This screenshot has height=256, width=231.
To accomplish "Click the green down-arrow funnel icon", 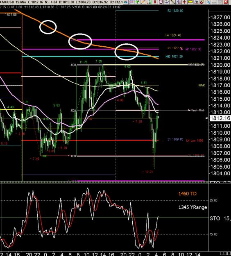I will point(137,2).
